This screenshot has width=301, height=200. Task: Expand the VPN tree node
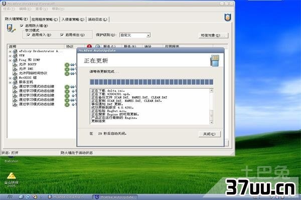click(x=10, y=56)
